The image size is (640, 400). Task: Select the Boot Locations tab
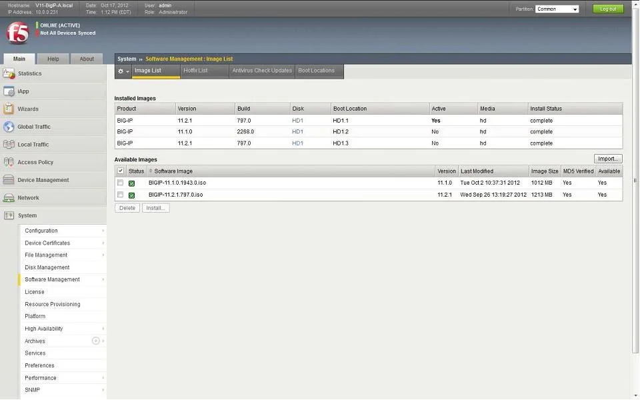click(319, 71)
